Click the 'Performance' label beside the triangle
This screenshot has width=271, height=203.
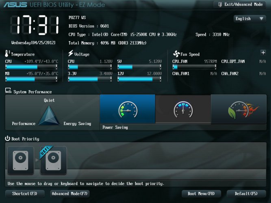pos(24,124)
